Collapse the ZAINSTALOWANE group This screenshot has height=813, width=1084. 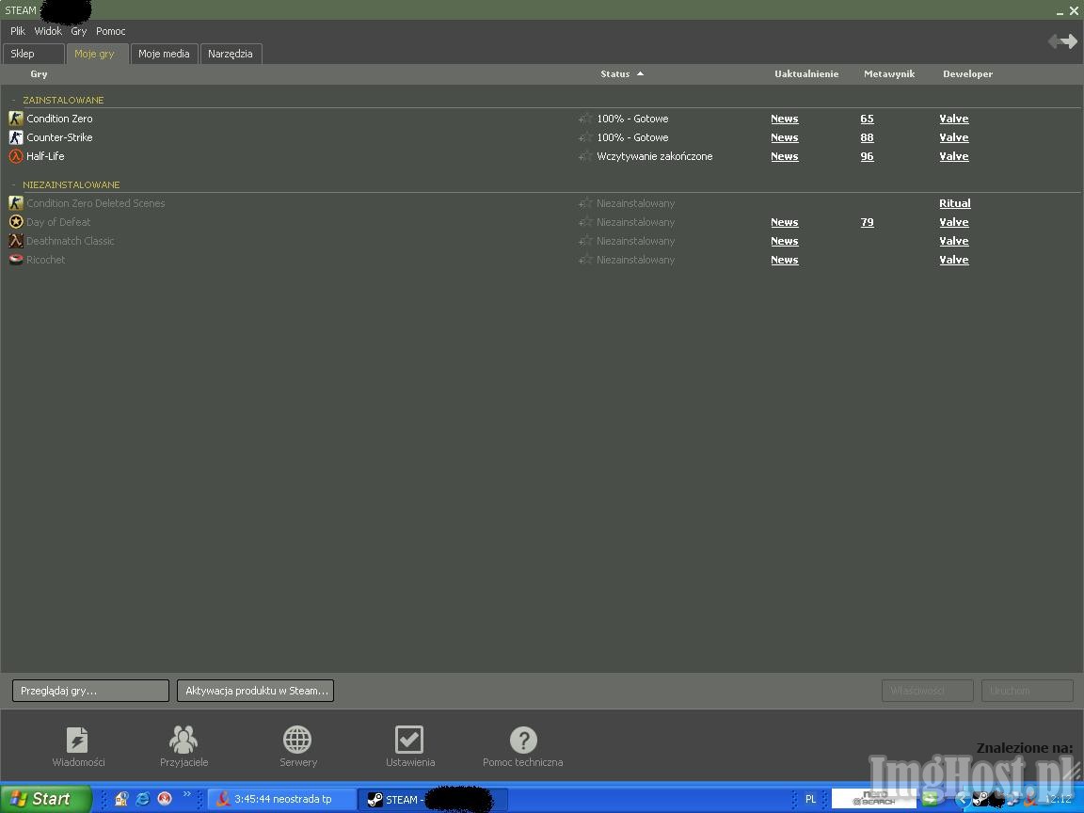[x=13, y=101]
